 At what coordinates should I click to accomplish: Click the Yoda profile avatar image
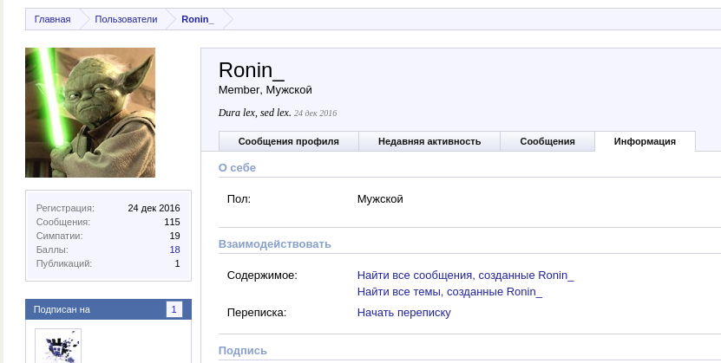90,113
